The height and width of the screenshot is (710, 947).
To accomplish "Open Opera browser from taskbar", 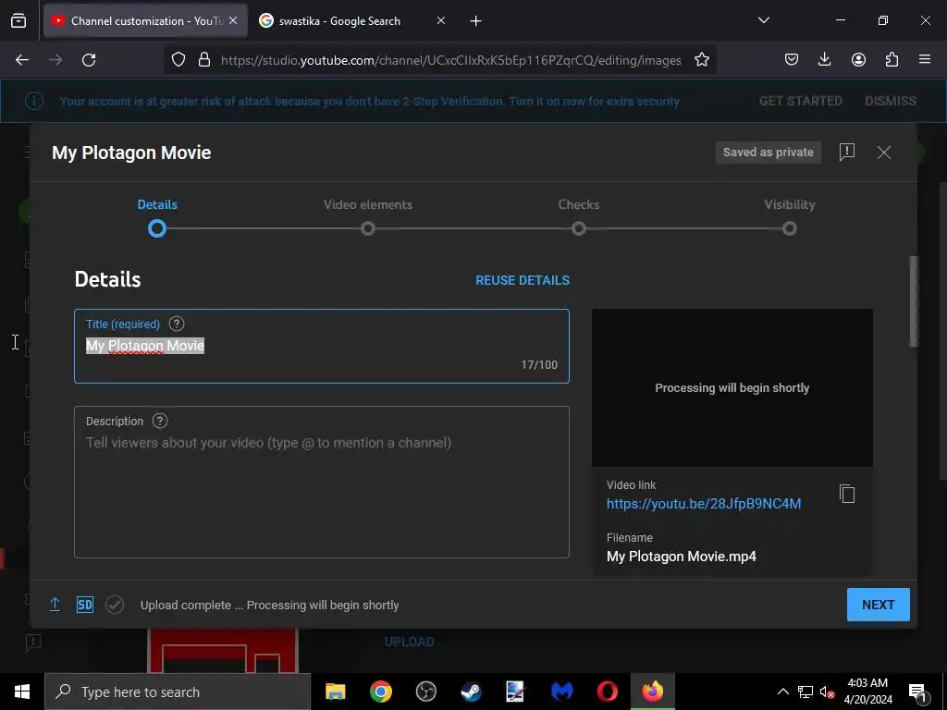I will tap(607, 692).
